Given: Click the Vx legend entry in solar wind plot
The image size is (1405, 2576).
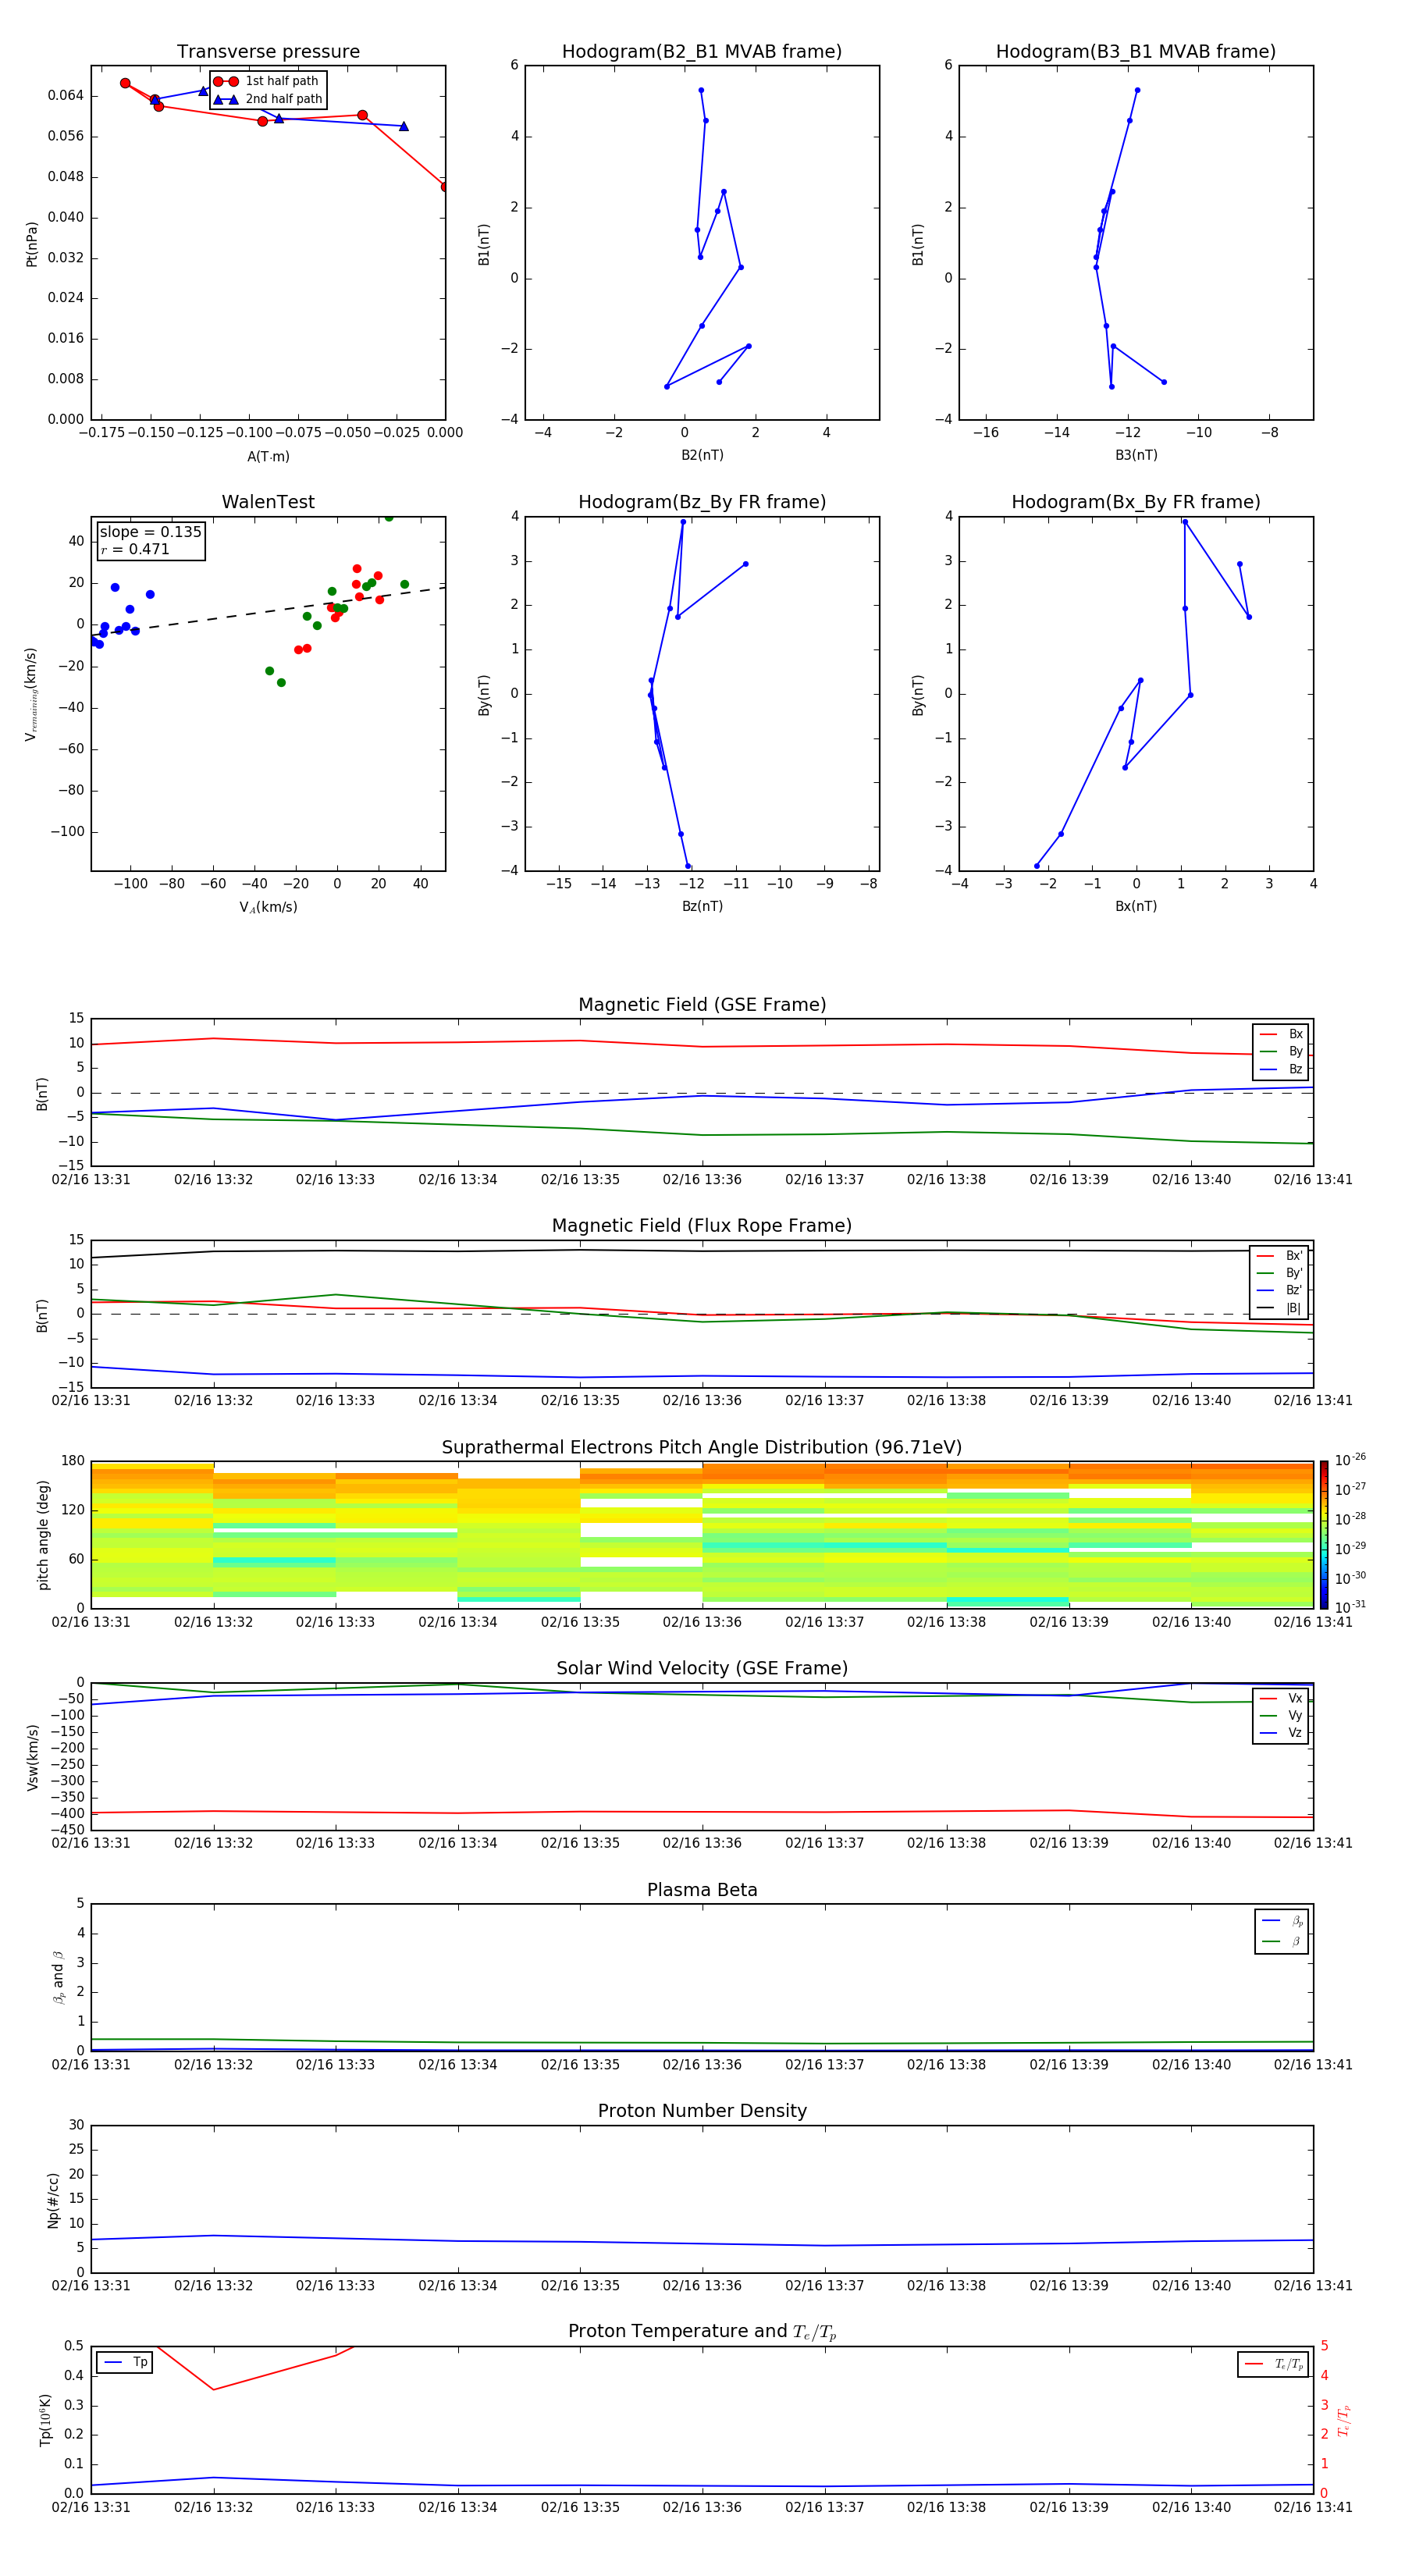Looking at the screenshot, I should click(x=1281, y=1698).
